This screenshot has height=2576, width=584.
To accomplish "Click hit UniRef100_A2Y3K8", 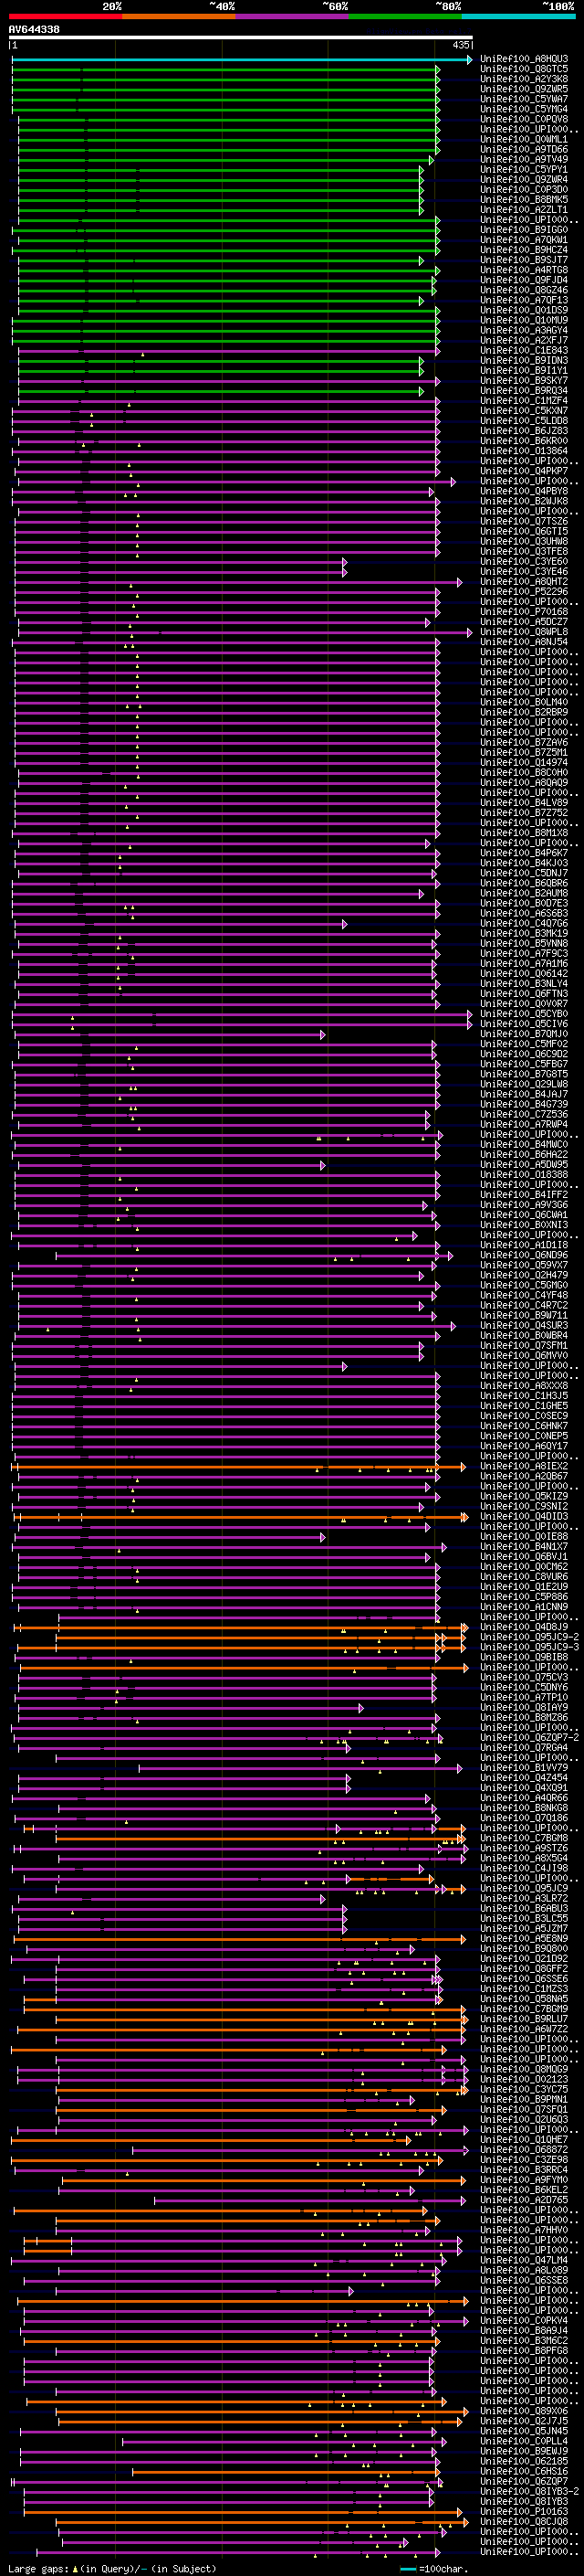I will pos(524,79).
